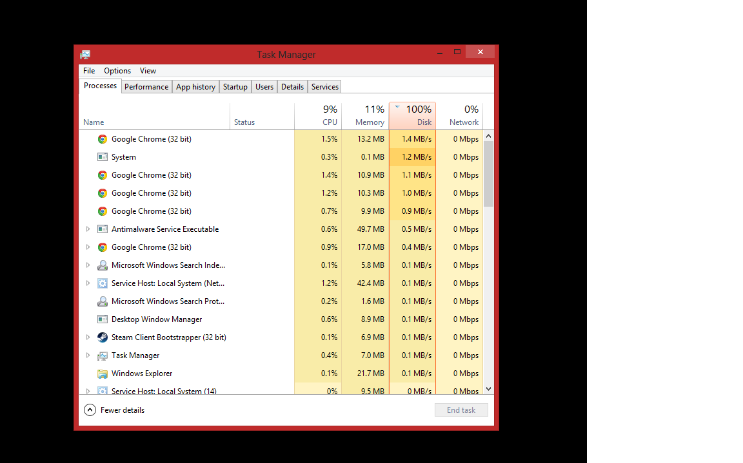Minimize the Task Manager window
Image resolution: width=743 pixels, height=463 pixels.
(x=440, y=53)
